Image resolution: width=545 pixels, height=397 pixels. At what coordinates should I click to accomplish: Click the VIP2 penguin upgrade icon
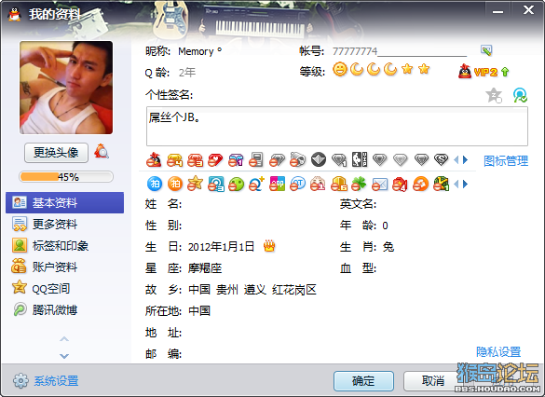tap(484, 72)
